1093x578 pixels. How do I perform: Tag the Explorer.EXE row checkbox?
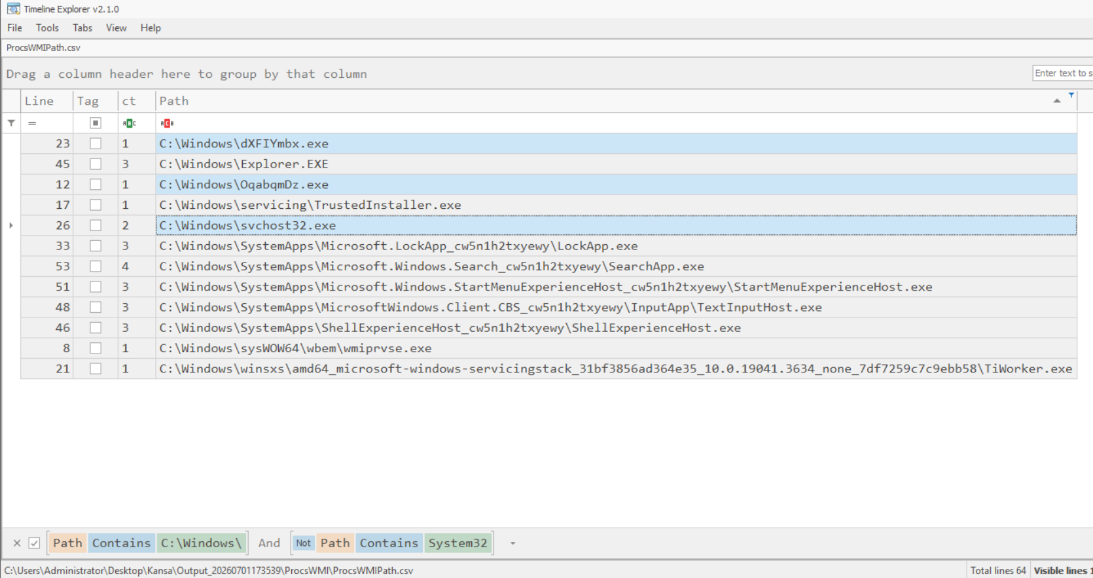click(x=96, y=164)
